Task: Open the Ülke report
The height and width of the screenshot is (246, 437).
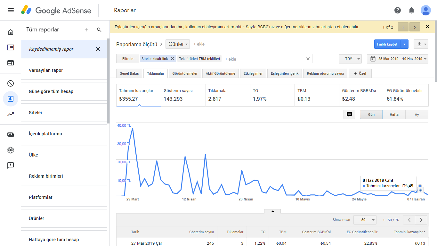Action: click(x=64, y=155)
